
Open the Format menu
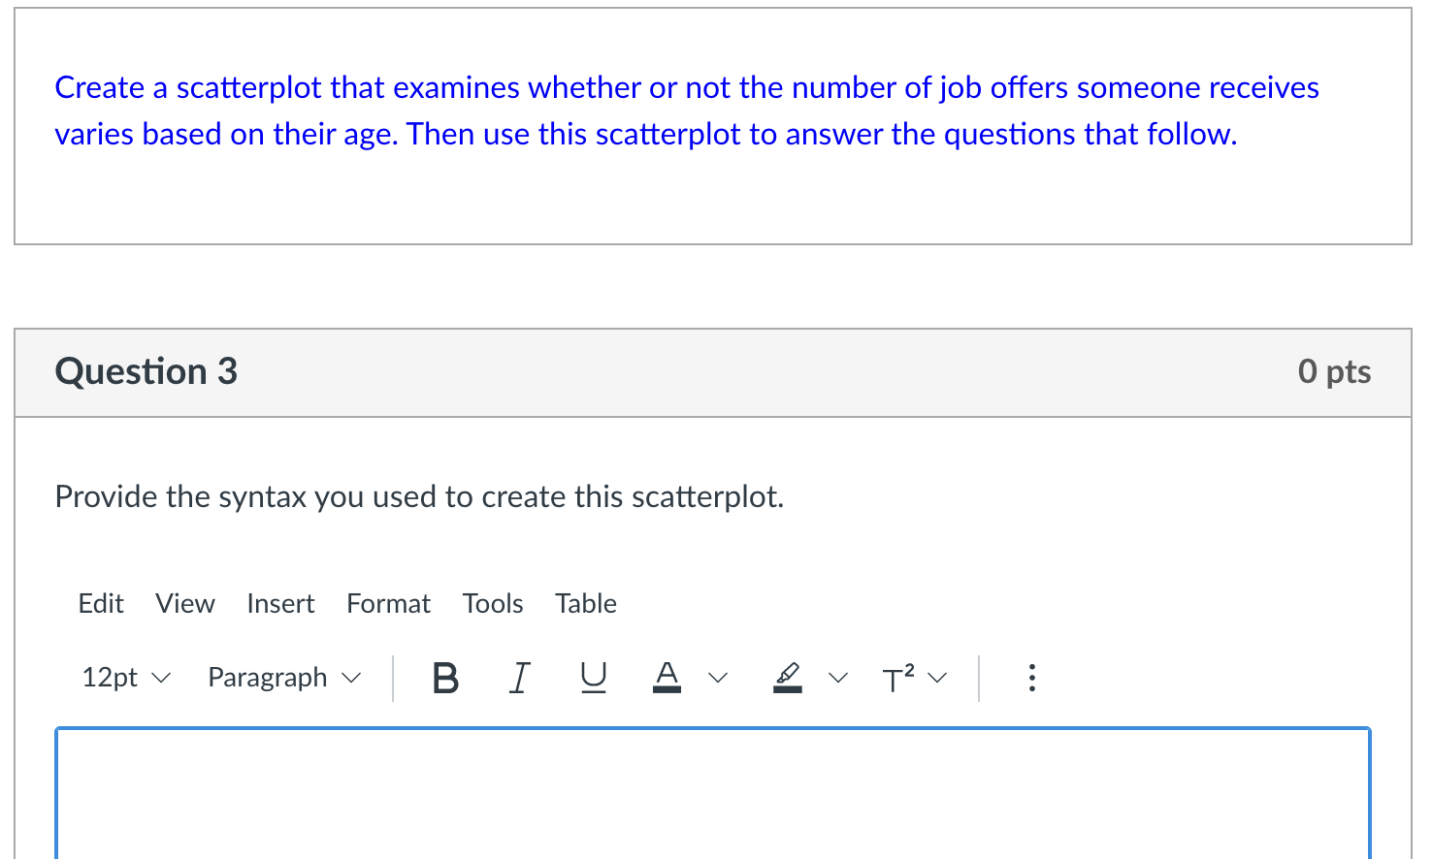pyautogui.click(x=388, y=603)
